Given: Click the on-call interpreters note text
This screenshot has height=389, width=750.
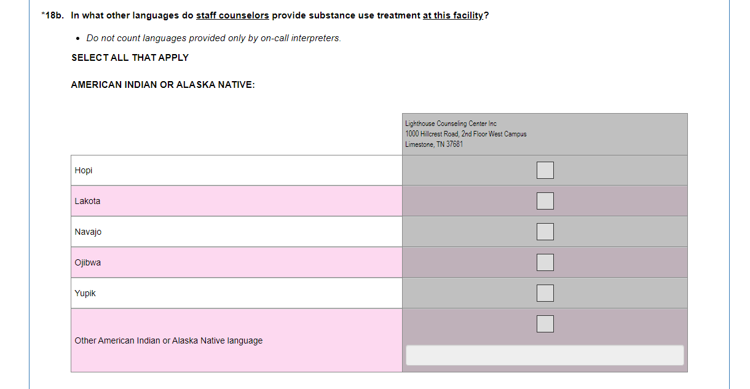Looking at the screenshot, I should click(213, 38).
